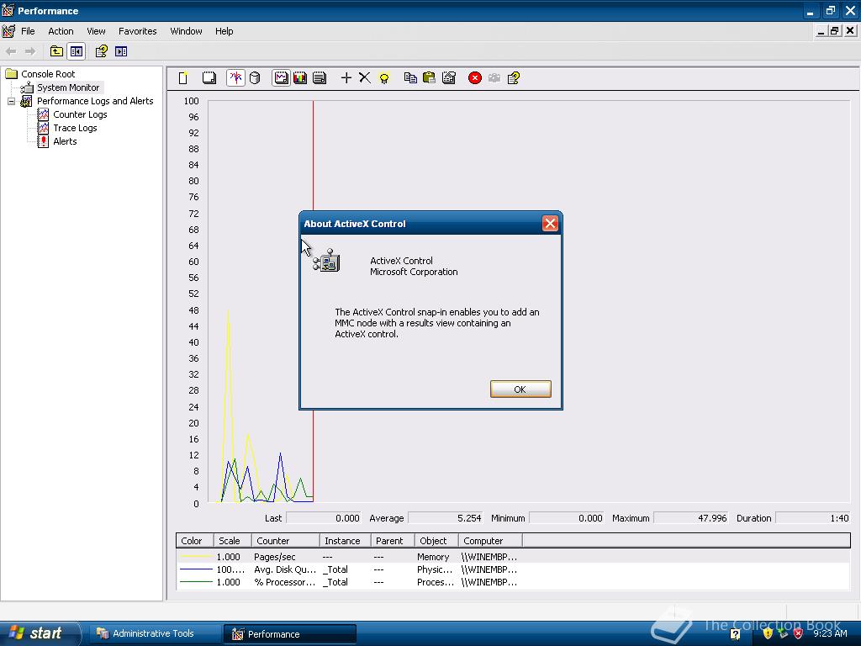
Task: Select the Pages/sec counter row
Action: [x=513, y=557]
